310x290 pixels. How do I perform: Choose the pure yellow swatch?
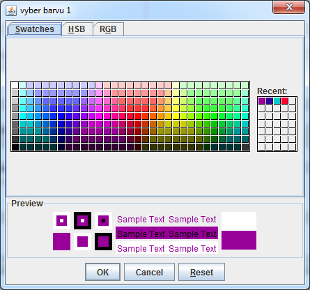(x=176, y=116)
